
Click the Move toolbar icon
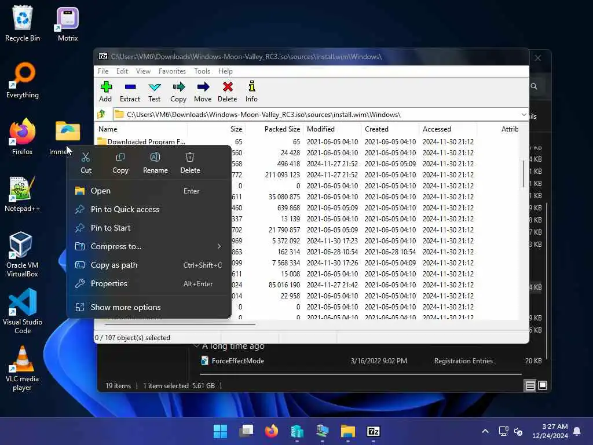point(203,92)
